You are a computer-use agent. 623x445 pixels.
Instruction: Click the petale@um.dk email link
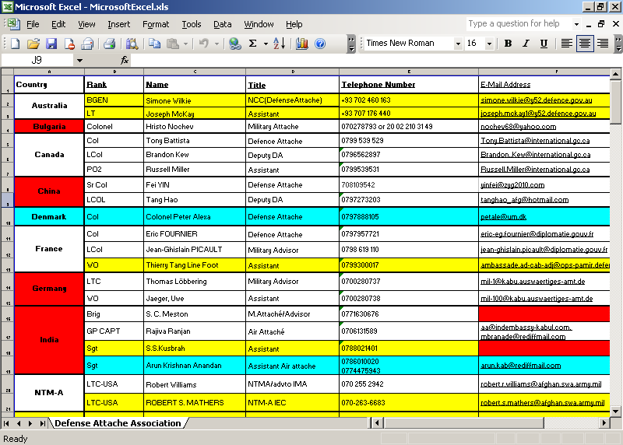click(503, 217)
